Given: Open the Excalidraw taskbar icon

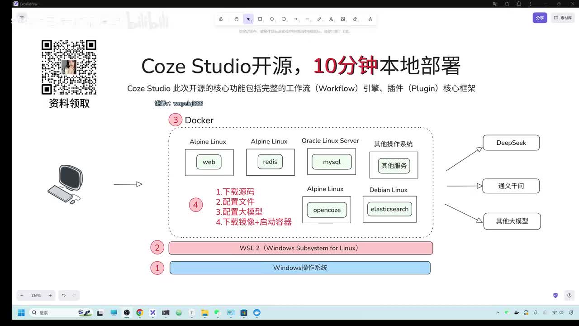Looking at the screenshot, I should [x=153, y=312].
